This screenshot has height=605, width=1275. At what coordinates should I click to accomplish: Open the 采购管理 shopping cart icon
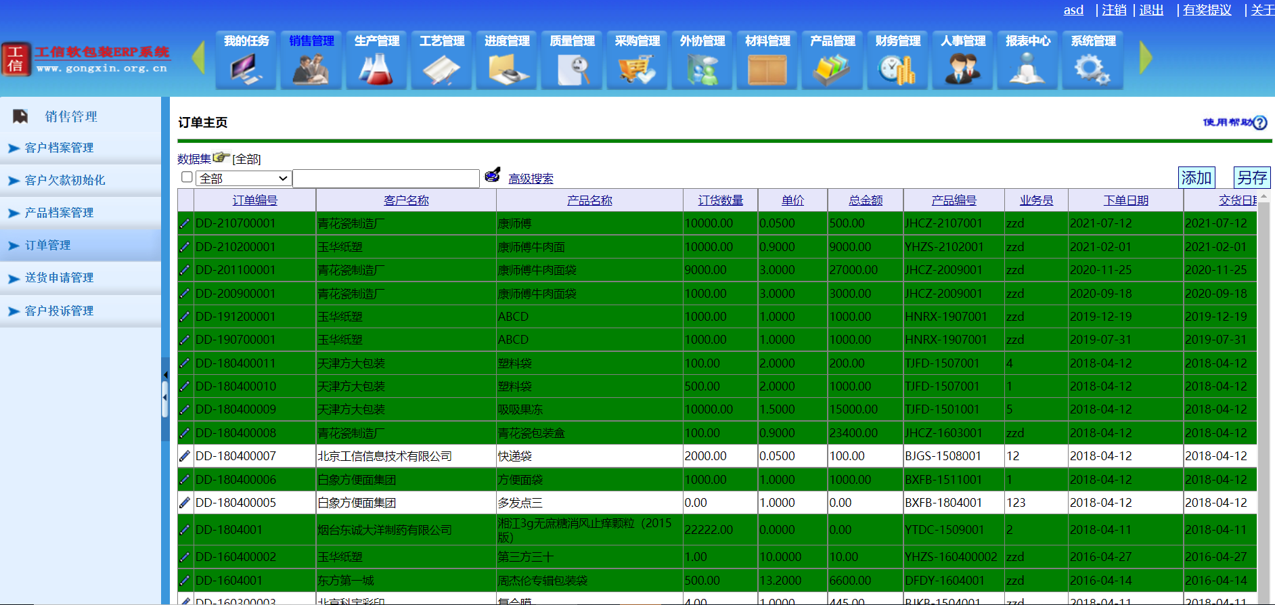click(637, 60)
